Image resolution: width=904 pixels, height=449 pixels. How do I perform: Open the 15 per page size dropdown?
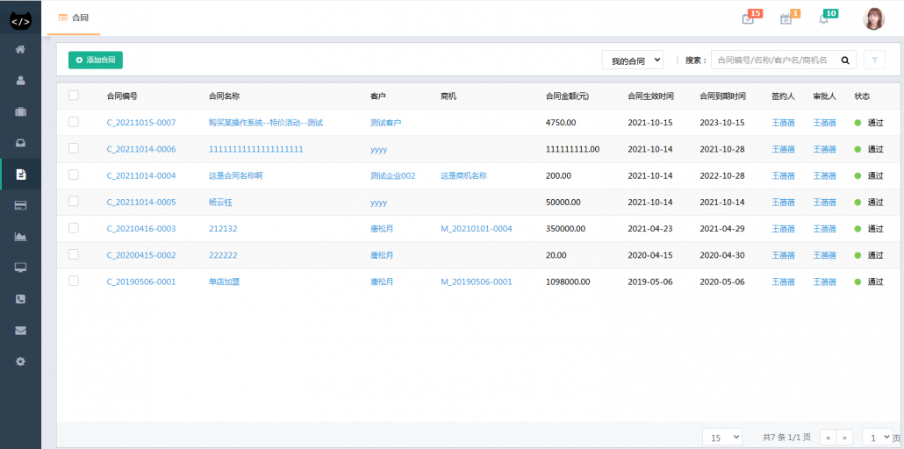point(722,437)
